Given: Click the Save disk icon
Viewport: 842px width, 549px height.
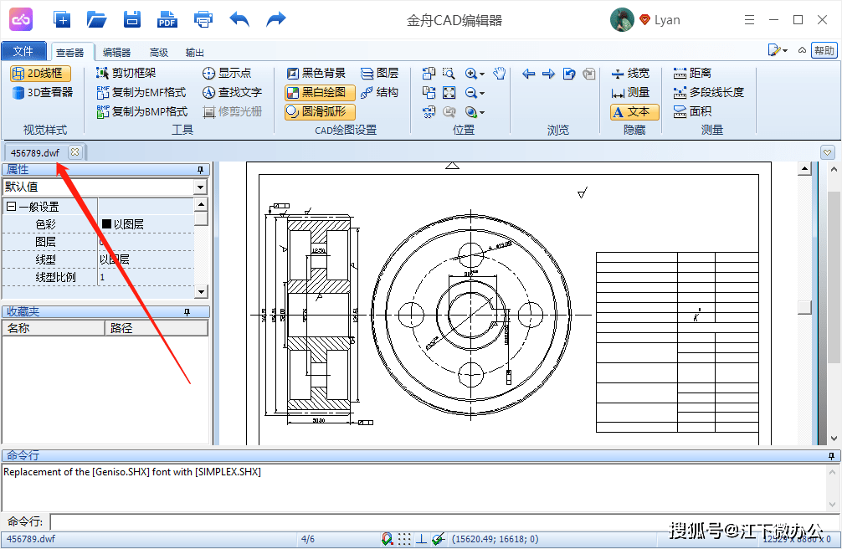Looking at the screenshot, I should (x=131, y=20).
